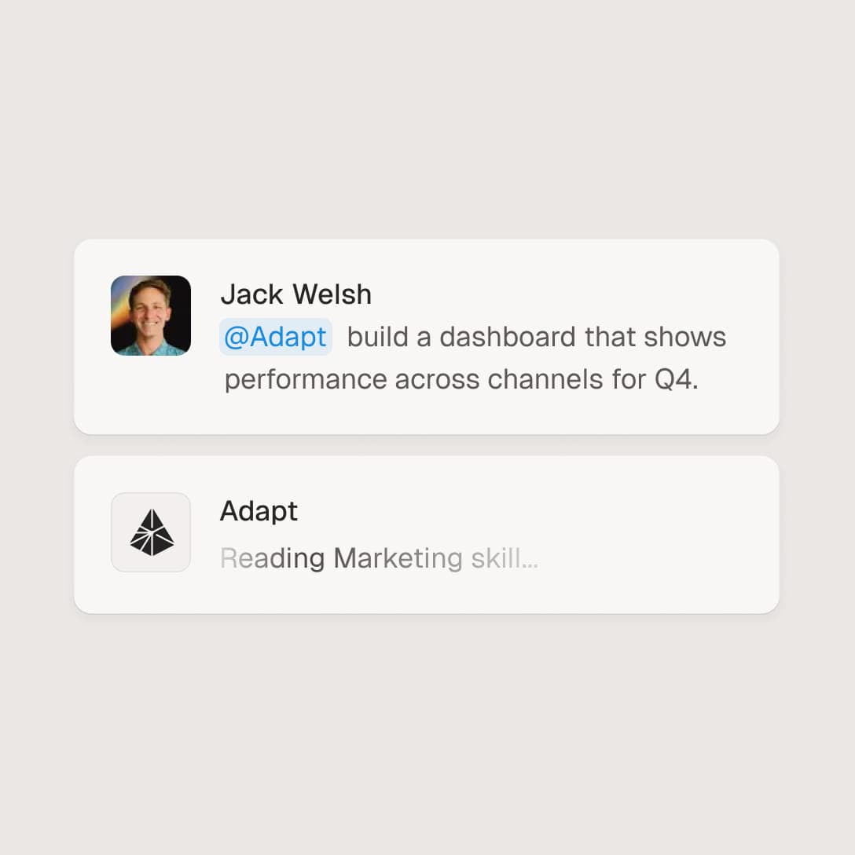Click the word "shows" in the message
Image resolution: width=855 pixels, height=855 pixels.
coord(685,337)
